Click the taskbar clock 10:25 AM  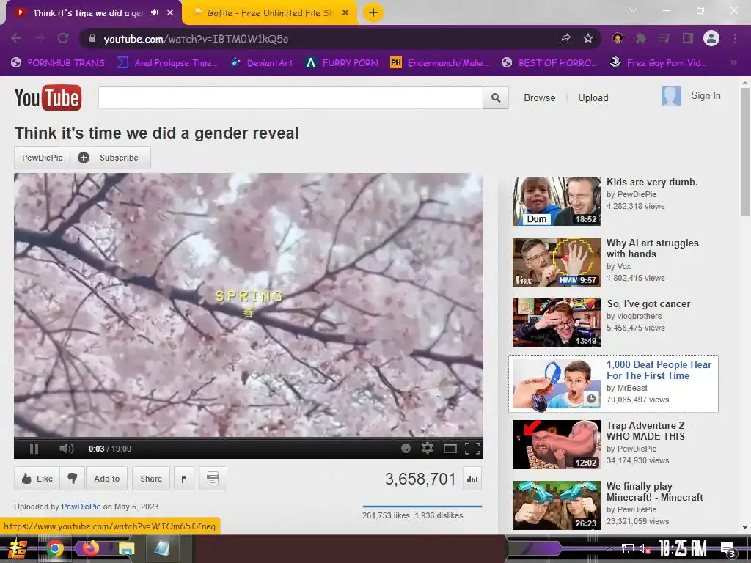pos(683,548)
